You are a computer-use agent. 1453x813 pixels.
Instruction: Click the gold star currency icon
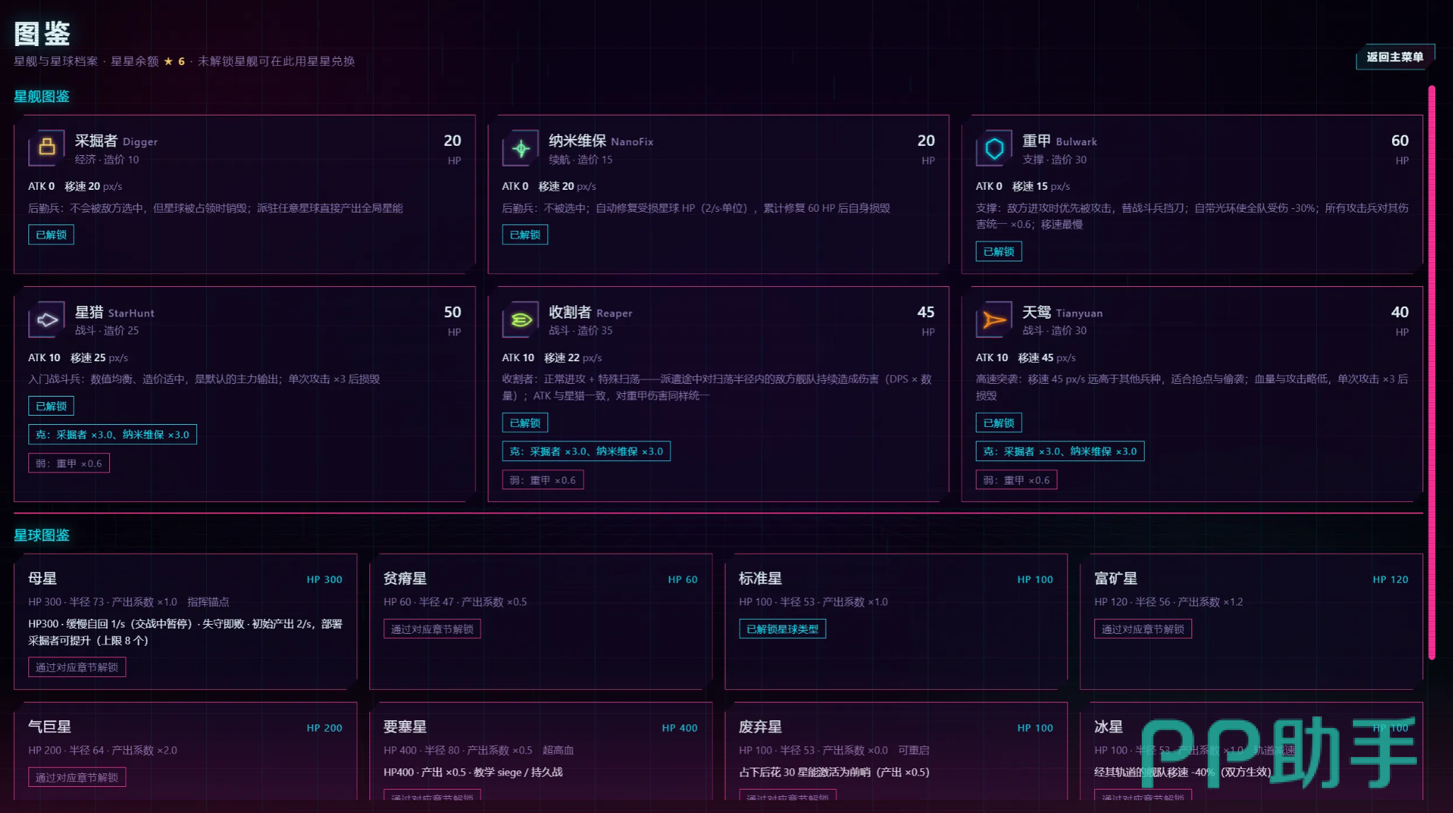click(169, 62)
